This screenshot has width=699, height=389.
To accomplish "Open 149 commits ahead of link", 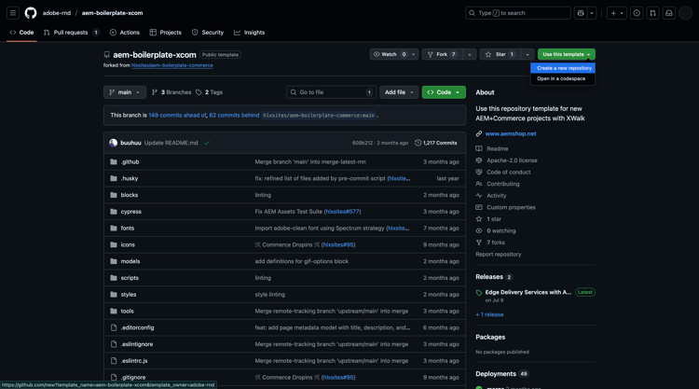I will (x=177, y=115).
